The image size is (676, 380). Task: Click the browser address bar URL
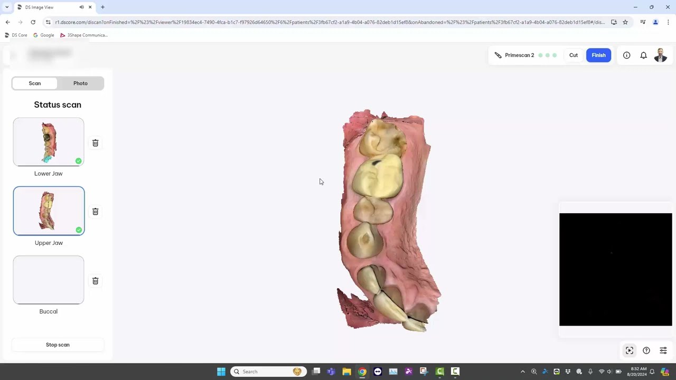330,22
